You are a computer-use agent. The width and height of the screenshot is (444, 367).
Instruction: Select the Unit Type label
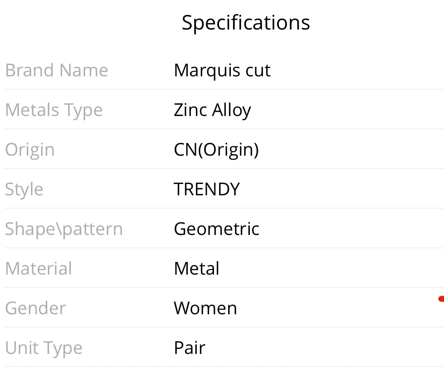[x=44, y=348]
